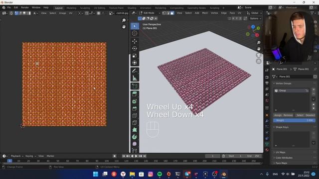Click the pan hand icon in the UV editor
319x179 pixels.
click(x=124, y=27)
